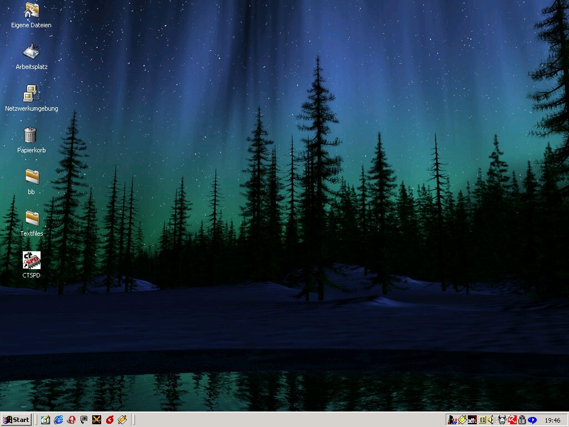Click the Netzwerkumgebung label text
The width and height of the screenshot is (569, 427).
pos(32,108)
